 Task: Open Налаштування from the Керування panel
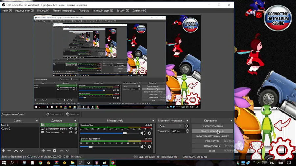pos(212,146)
